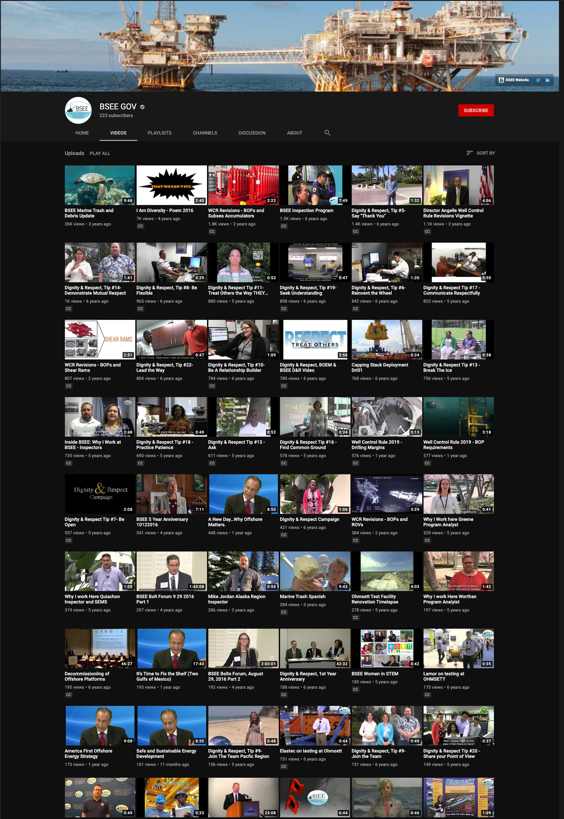Open Capping Stack Deployment Drill1 thumbnail
Image resolution: width=564 pixels, height=819 pixels.
[x=387, y=340]
